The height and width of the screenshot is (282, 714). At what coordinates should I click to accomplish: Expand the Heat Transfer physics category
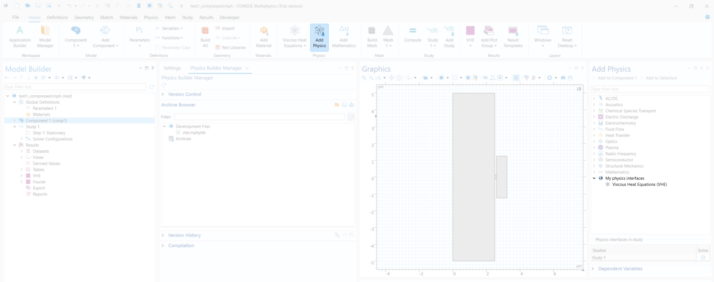594,135
